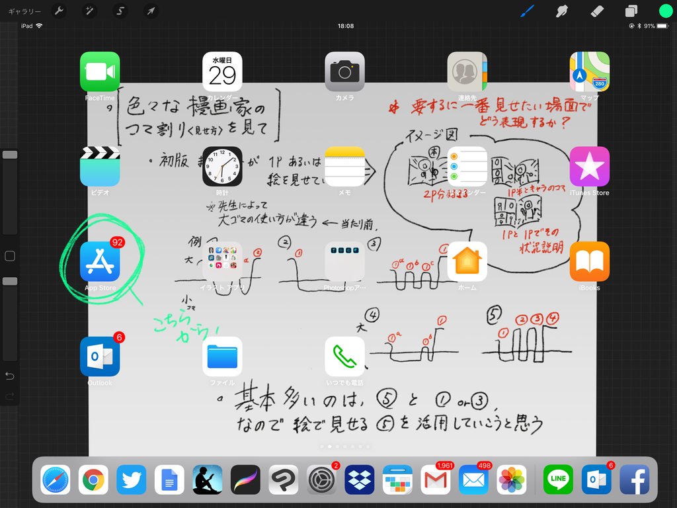Tap the brush opacity slider handle
The height and width of the screenshot is (508, 677).
[10, 281]
